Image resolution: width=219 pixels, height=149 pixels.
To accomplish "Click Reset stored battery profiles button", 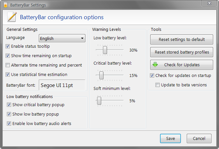I will click(x=182, y=52).
